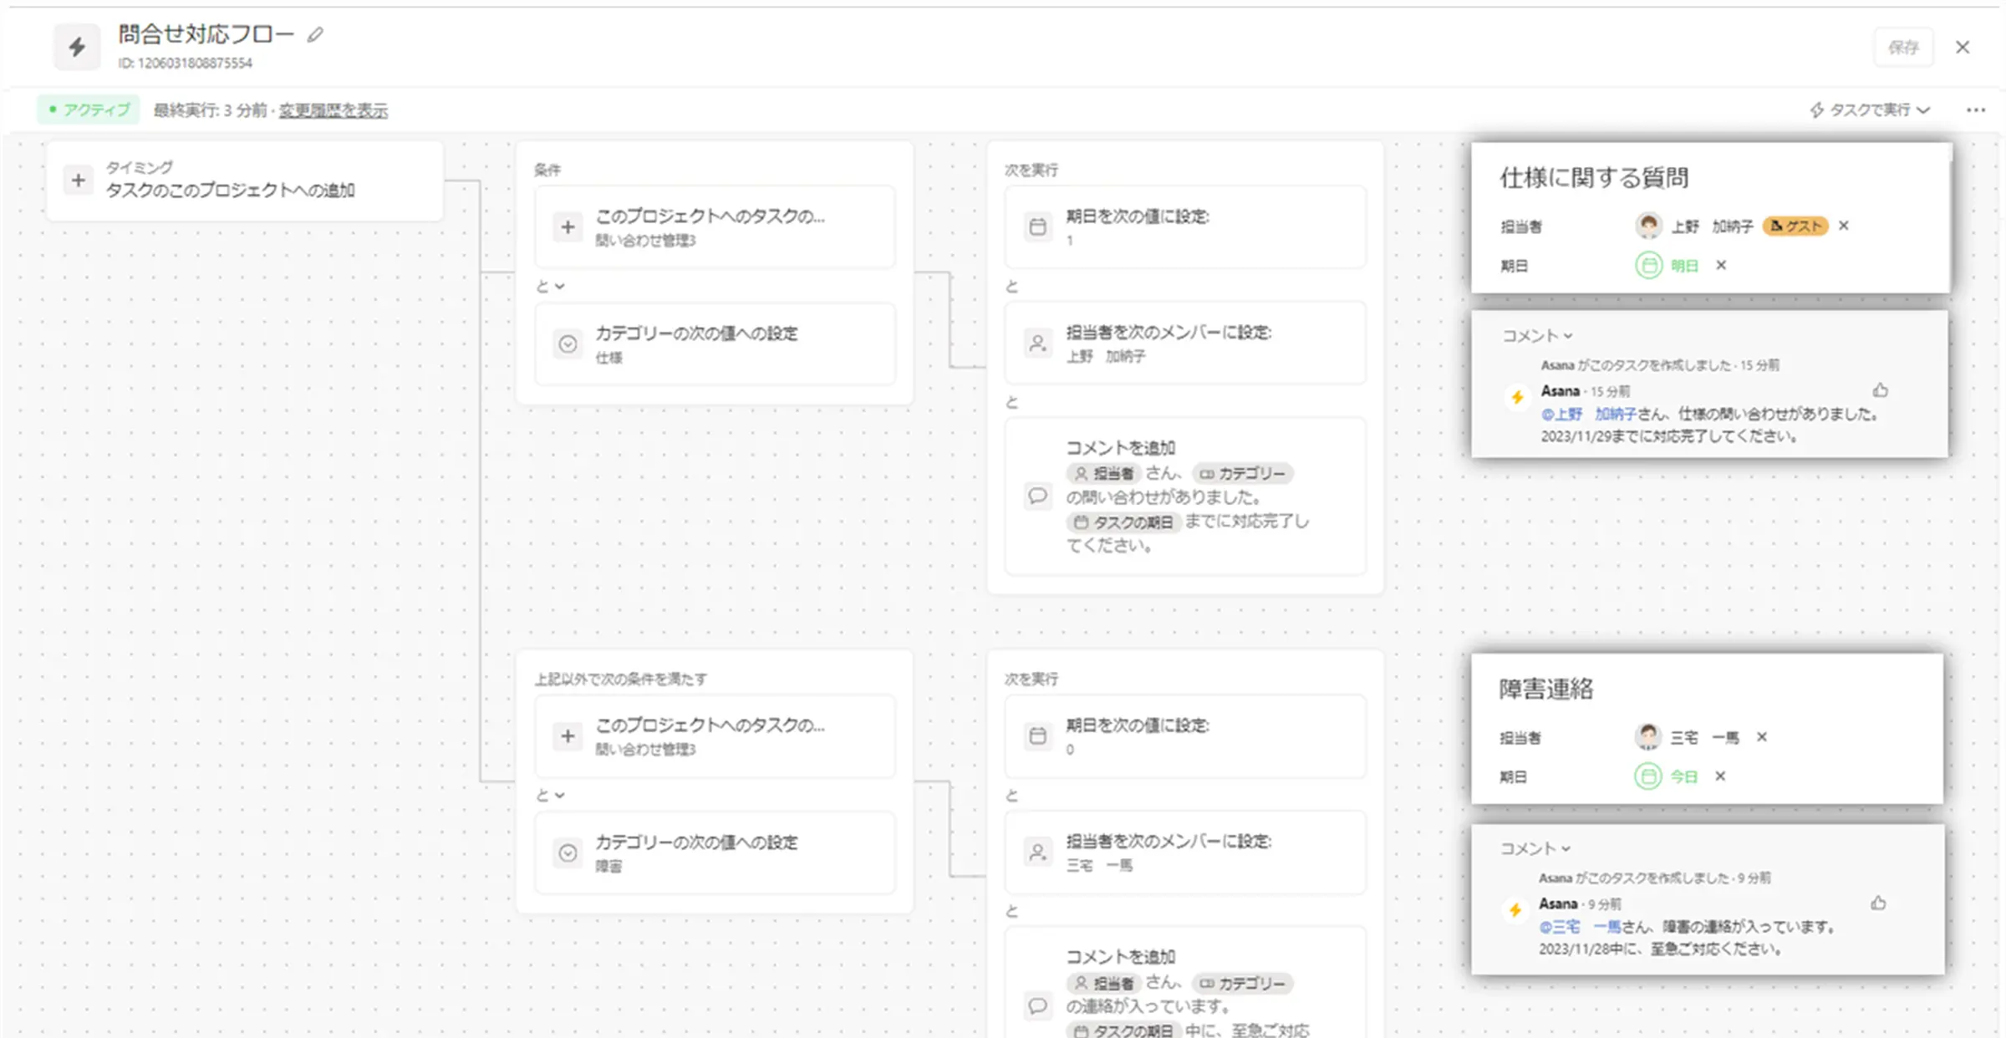Screen dimensions: 2006x1038
Task: Click the calendar icon for due date value 0
Action: (x=1037, y=735)
